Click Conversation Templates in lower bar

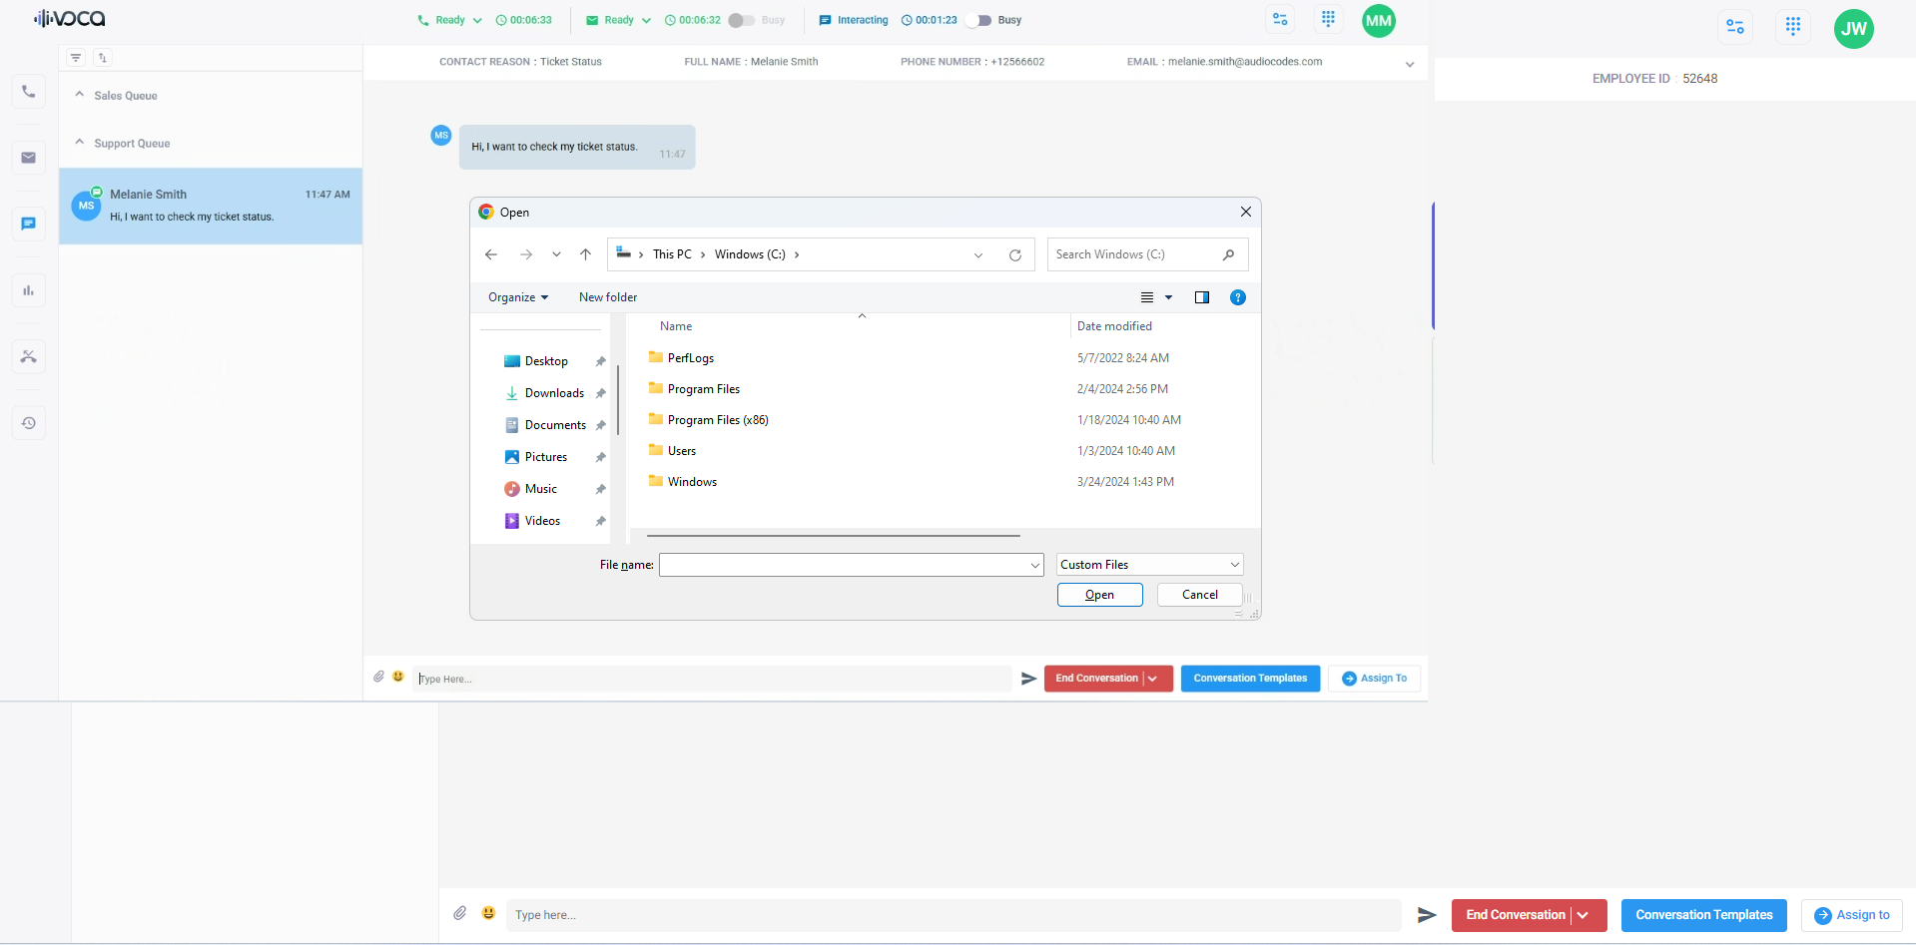click(x=1704, y=915)
